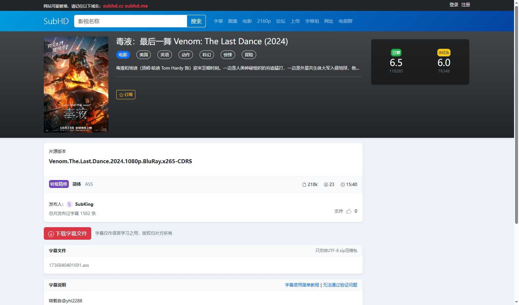Screen dimensions: 519x305
Task: Click the 转载自@yhl2288 text
Action: pyautogui.click(x=66, y=301)
